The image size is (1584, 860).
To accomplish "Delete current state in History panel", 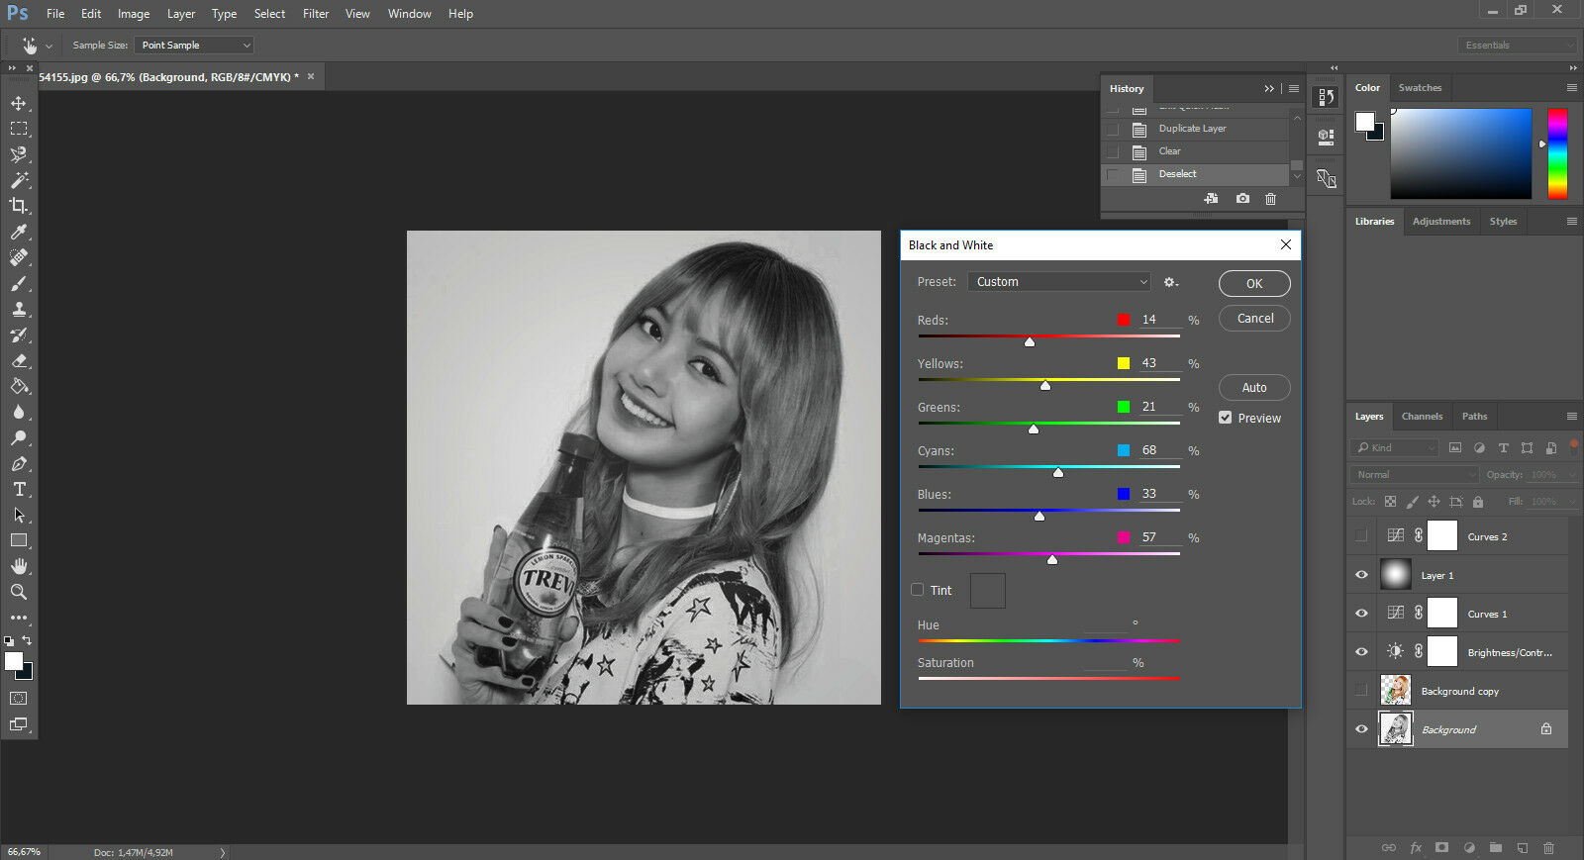I will tap(1271, 199).
